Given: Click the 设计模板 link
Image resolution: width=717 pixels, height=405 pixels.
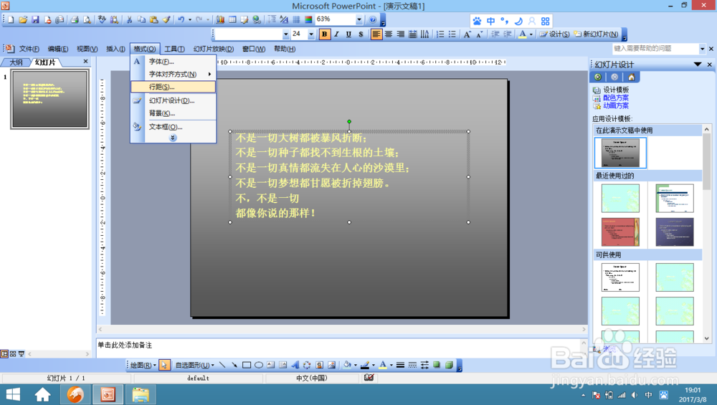Looking at the screenshot, I should [x=615, y=90].
